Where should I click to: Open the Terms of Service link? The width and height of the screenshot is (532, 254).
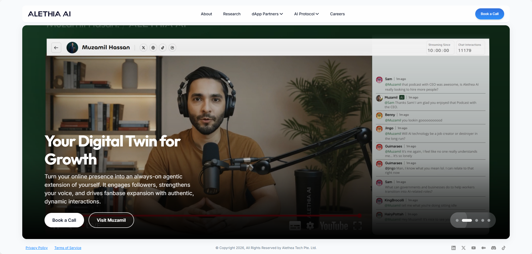pos(68,248)
